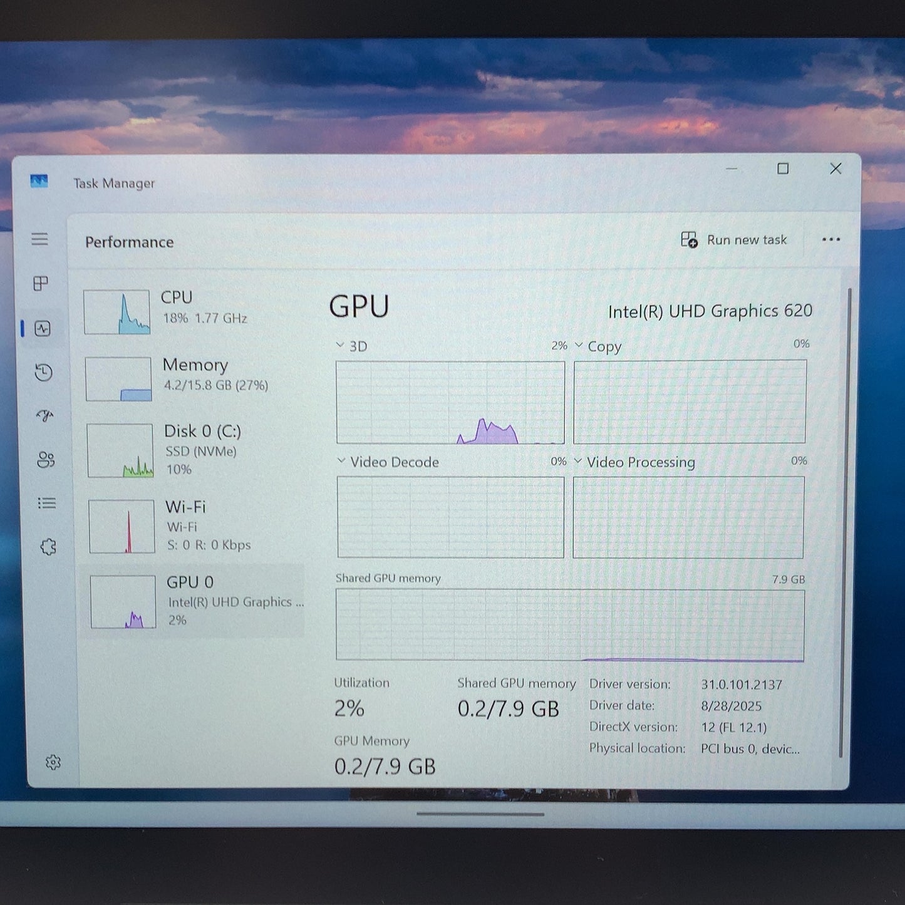Image resolution: width=905 pixels, height=905 pixels.
Task: Open the hamburger navigation menu
Action: [39, 239]
